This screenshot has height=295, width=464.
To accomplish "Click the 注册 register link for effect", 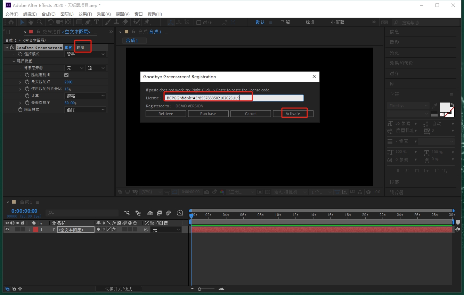I will click(x=81, y=47).
